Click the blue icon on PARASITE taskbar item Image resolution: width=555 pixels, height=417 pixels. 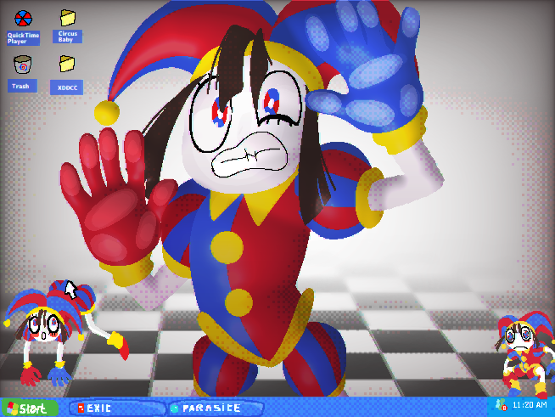[x=175, y=409]
